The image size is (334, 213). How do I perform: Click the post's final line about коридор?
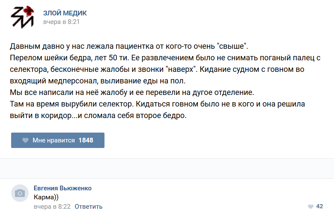click(98, 115)
